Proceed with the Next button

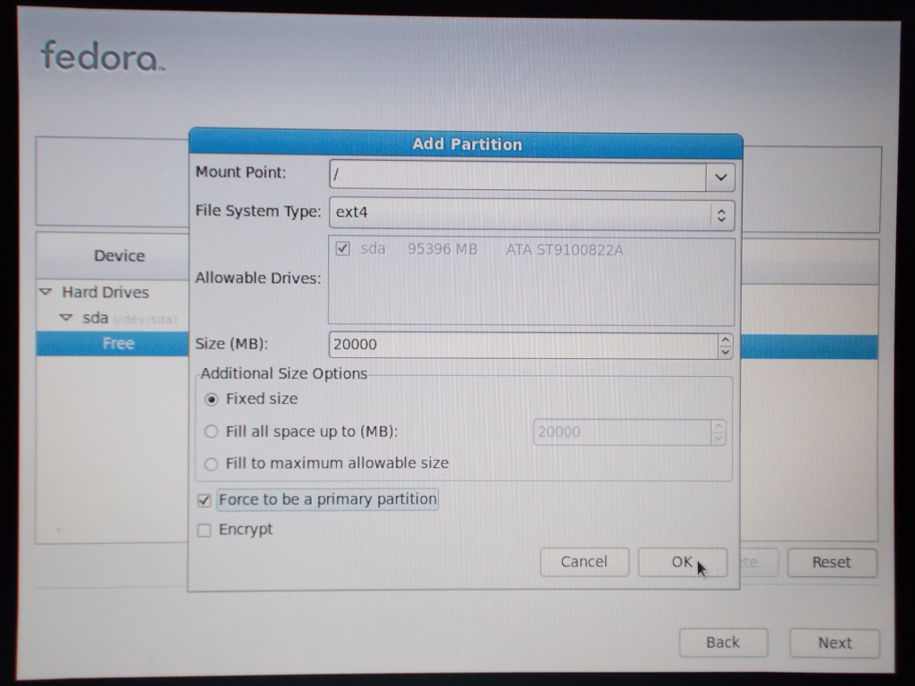click(834, 643)
